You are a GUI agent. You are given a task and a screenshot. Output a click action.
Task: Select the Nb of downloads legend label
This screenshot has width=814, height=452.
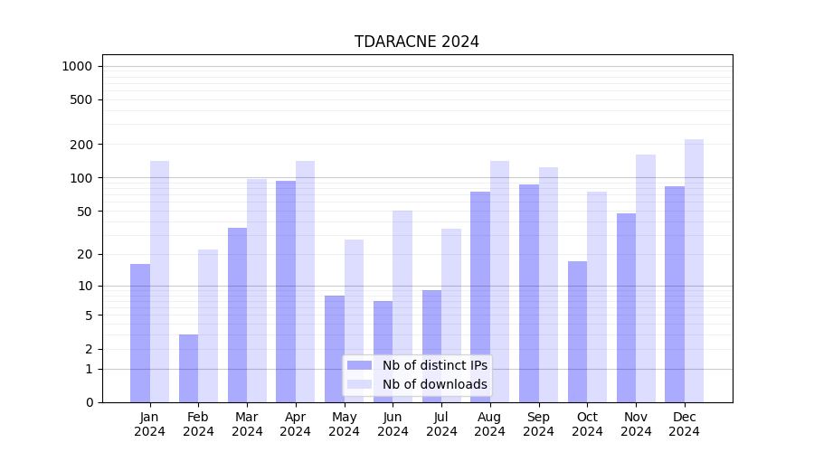tap(434, 384)
